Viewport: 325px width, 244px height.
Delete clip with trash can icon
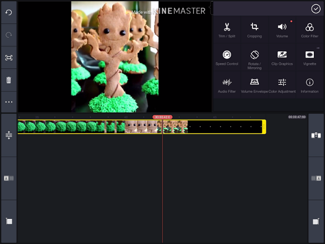tap(9, 80)
